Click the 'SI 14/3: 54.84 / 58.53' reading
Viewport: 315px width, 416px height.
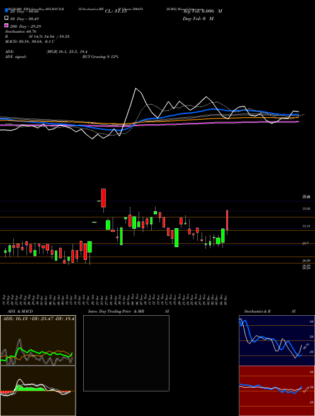pos(49,37)
